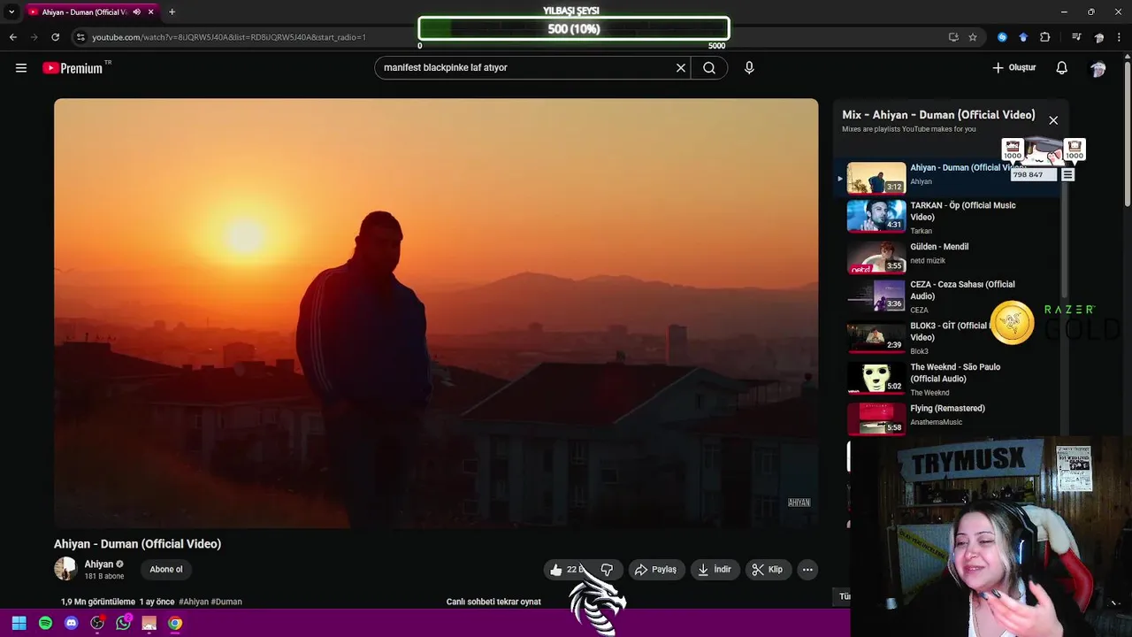Image resolution: width=1132 pixels, height=637 pixels.
Task: Click the search magnifier button
Action: click(x=709, y=68)
